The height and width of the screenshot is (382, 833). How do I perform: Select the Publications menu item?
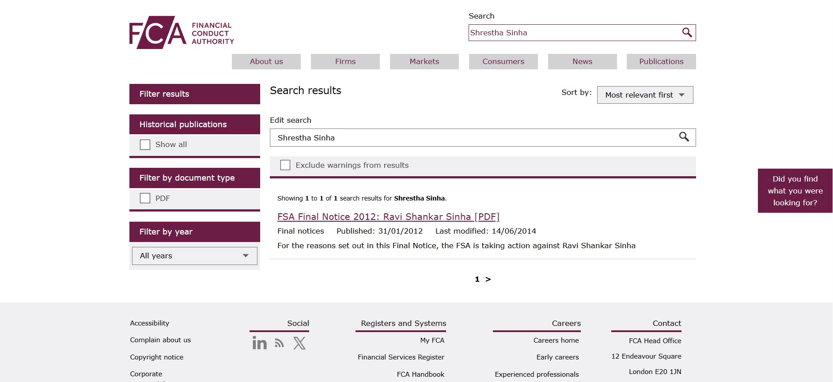point(661,62)
